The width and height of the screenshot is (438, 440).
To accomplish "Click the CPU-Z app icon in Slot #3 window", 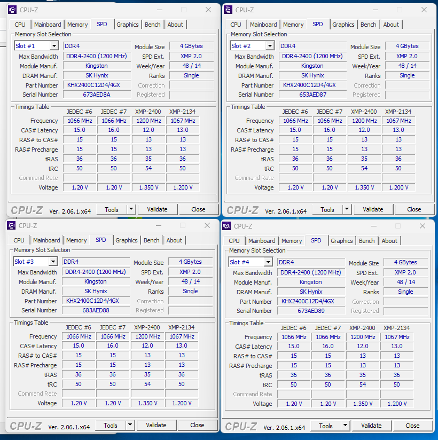I will point(11,225).
